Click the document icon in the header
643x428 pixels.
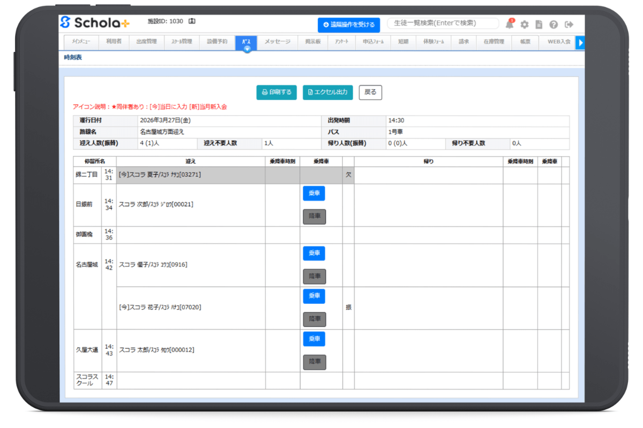coord(539,25)
